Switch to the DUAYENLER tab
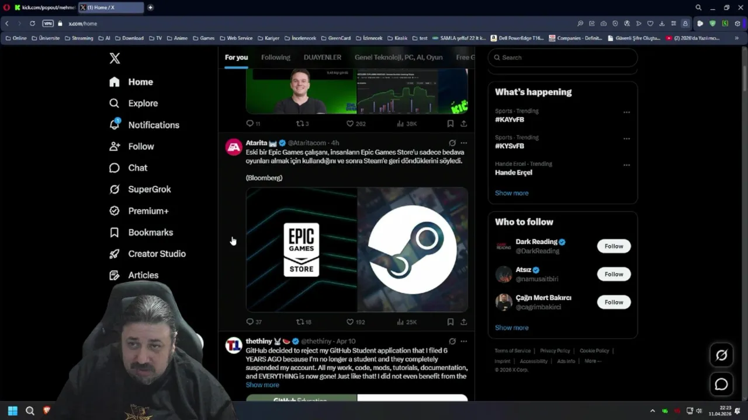 pyautogui.click(x=322, y=57)
